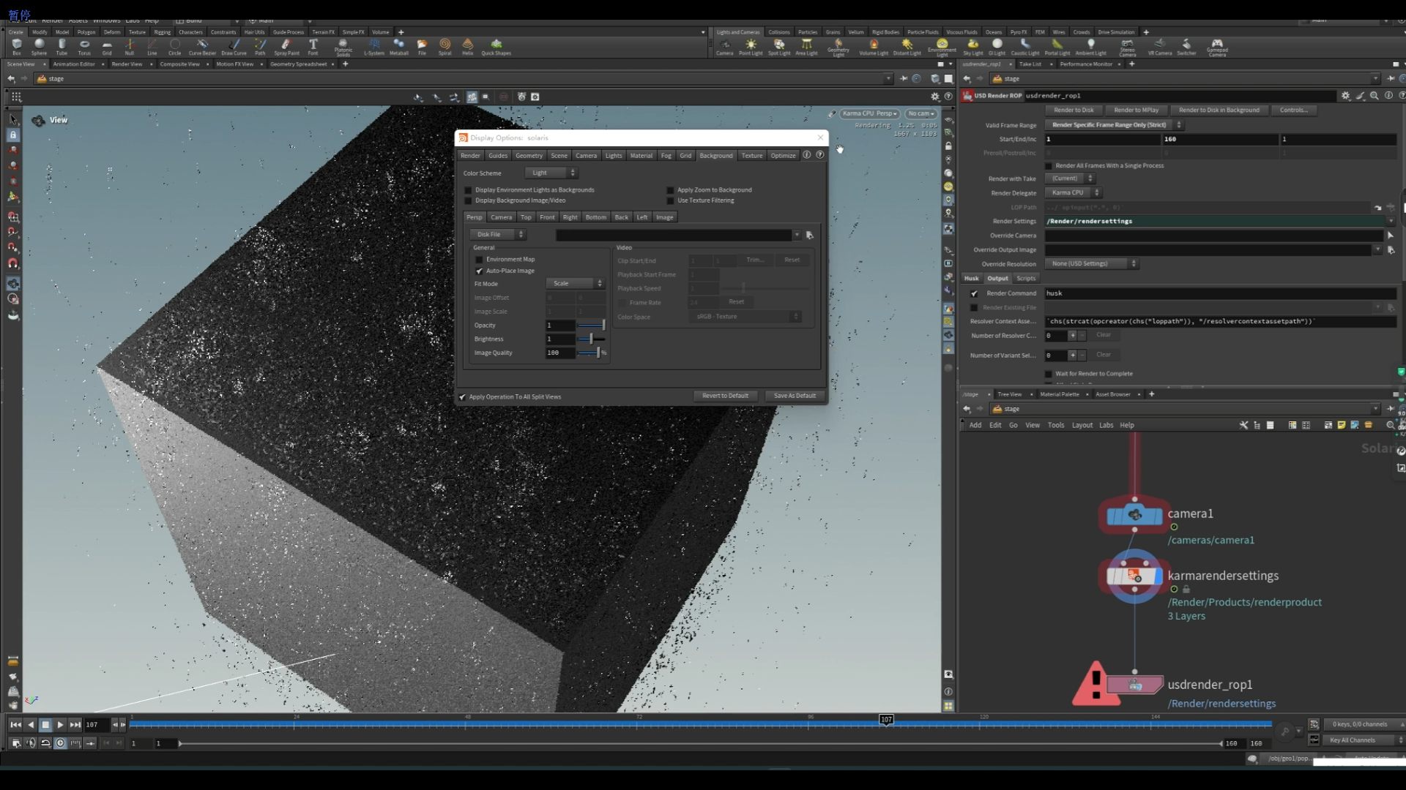This screenshot has width=1406, height=790.
Task: Select the Spray Paint shelf tool
Action: (286, 46)
